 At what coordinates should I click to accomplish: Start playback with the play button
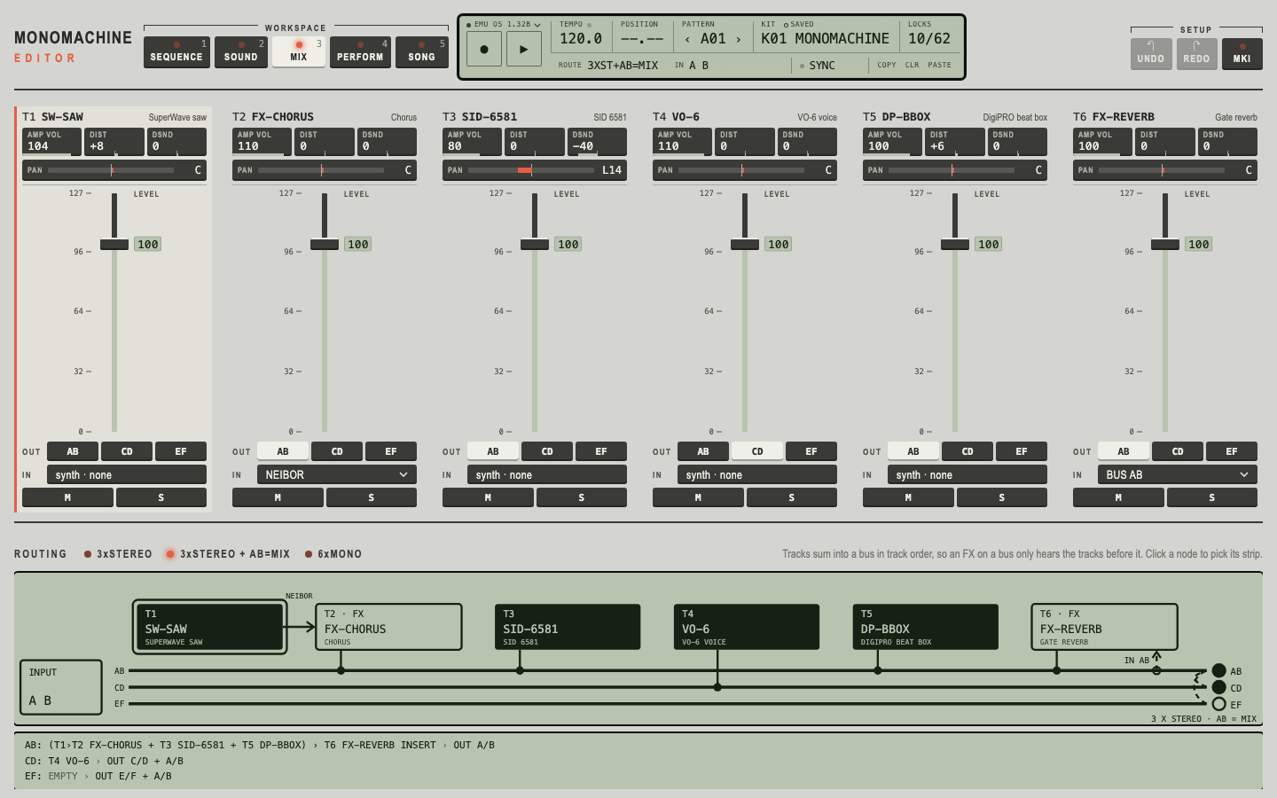[524, 49]
